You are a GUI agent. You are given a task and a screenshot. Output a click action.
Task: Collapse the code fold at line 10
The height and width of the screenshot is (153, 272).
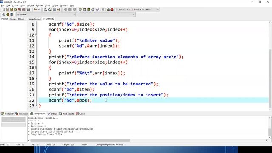point(36,35)
